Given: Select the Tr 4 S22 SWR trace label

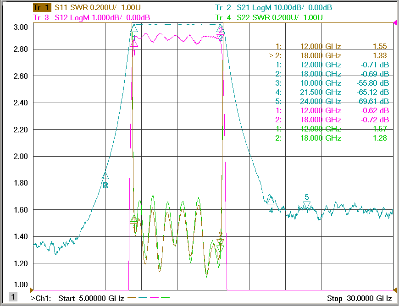Looking at the screenshot, I should click(x=269, y=17).
